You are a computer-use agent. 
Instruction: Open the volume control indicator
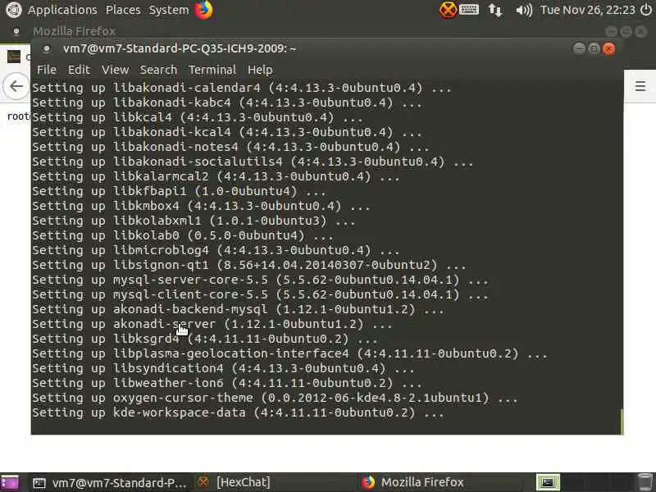524,10
